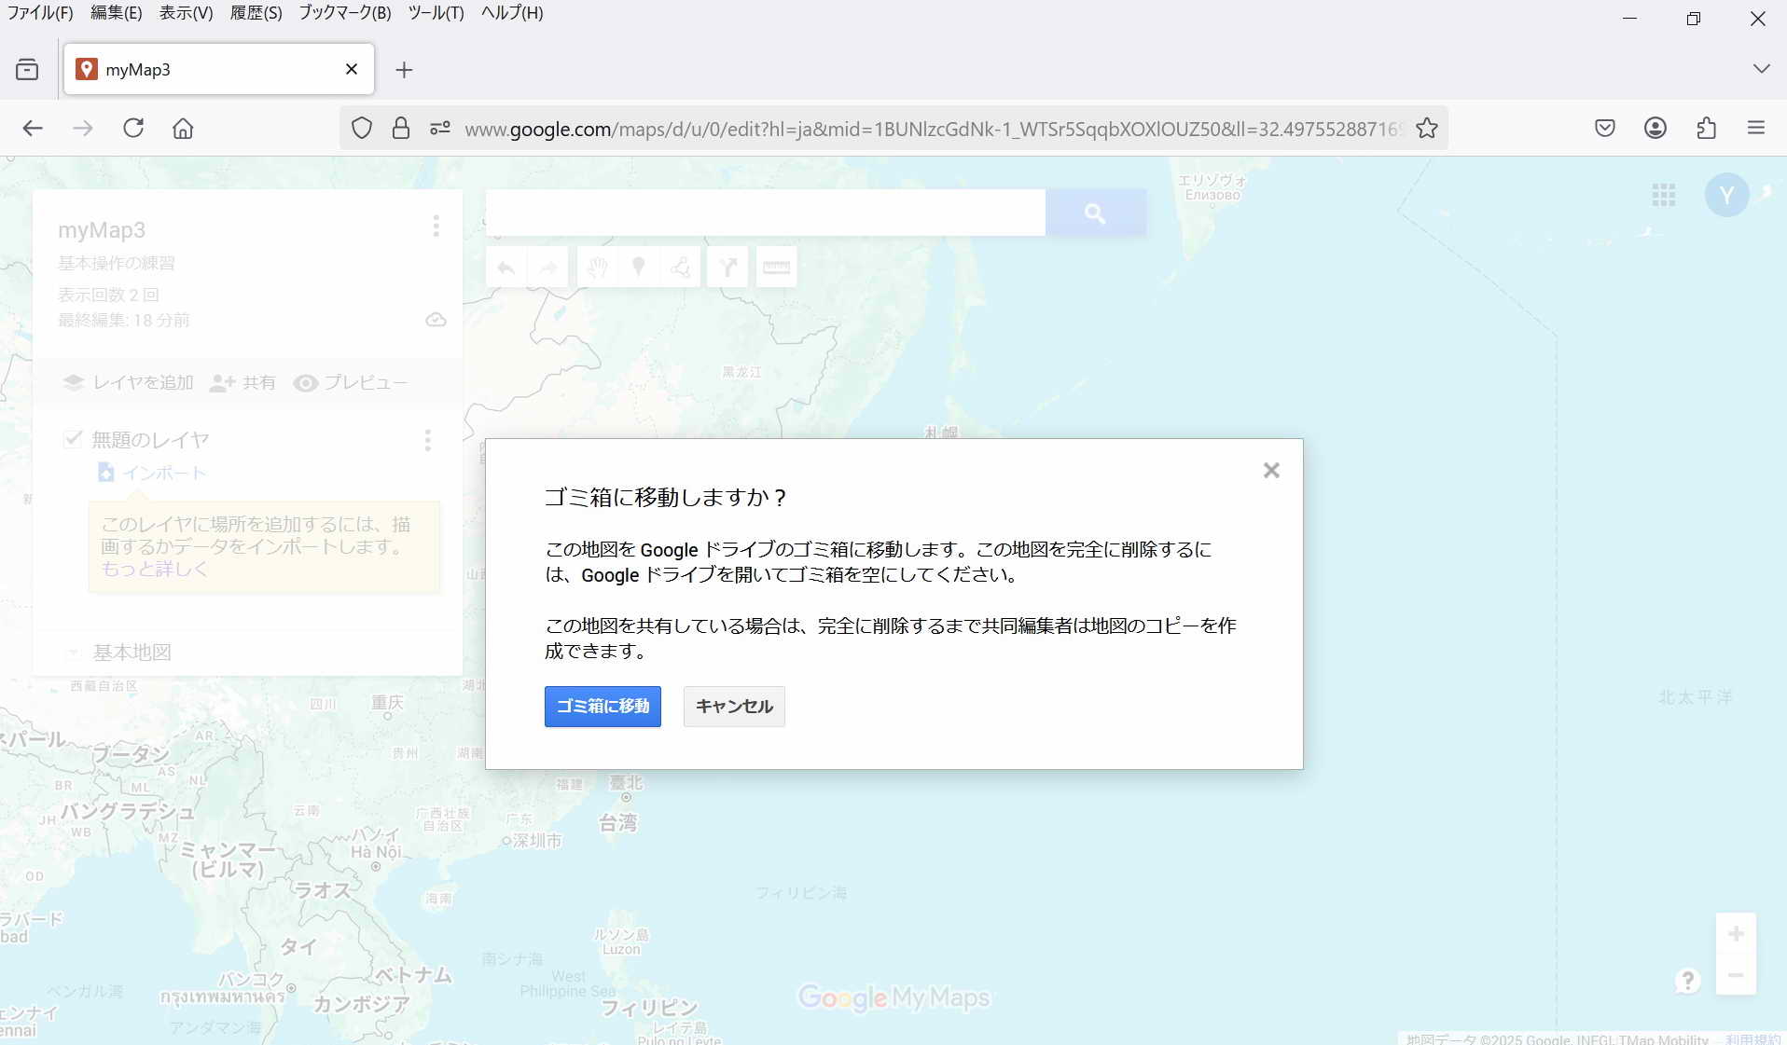This screenshot has width=1787, height=1045.
Task: Click the キャンセル button in dialog
Action: 734,707
